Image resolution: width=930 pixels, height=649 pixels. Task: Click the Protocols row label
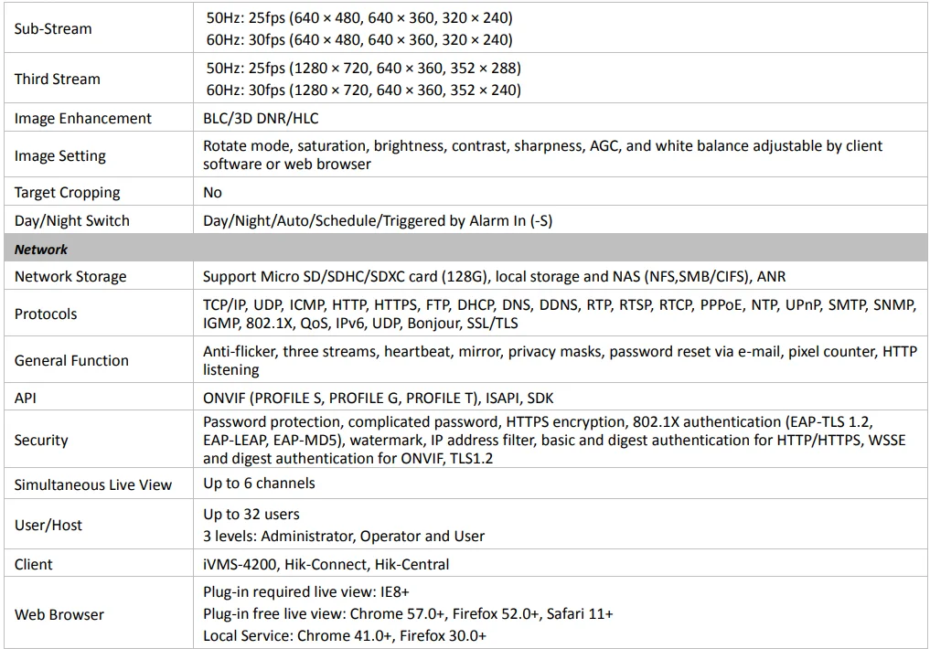click(x=46, y=314)
